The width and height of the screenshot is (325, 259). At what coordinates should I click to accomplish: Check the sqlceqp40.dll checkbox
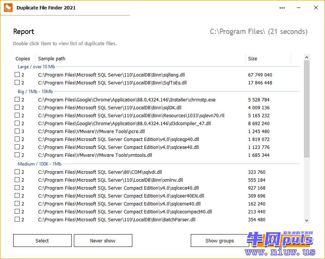(17, 139)
